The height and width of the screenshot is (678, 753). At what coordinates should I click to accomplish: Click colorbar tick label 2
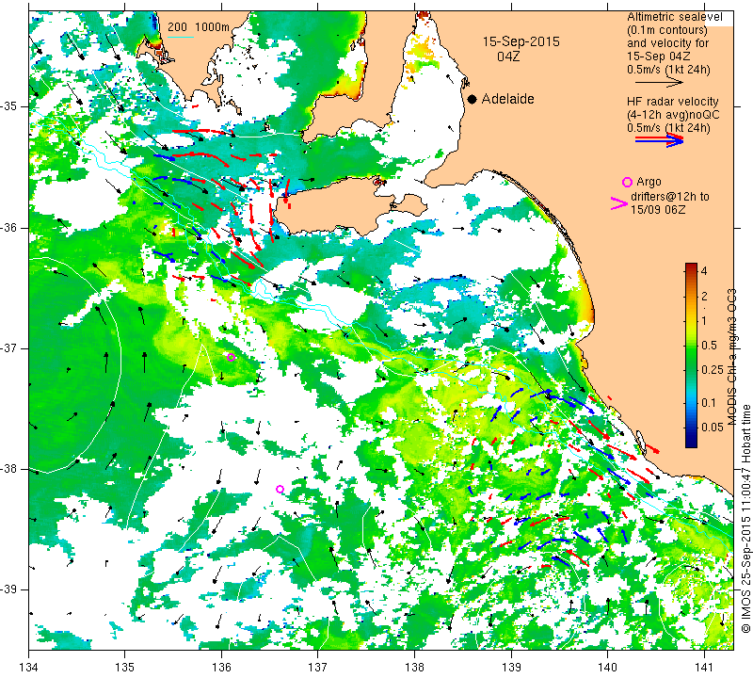(704, 297)
